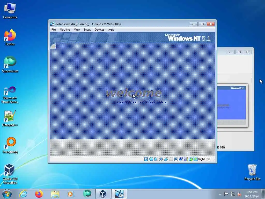Image resolution: width=265 pixels, height=199 pixels.
Task: Click the video recording status icon
Action: tap(181, 159)
